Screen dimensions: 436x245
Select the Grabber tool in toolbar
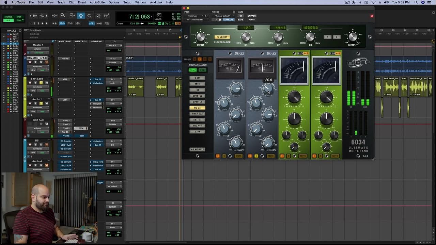89,16
